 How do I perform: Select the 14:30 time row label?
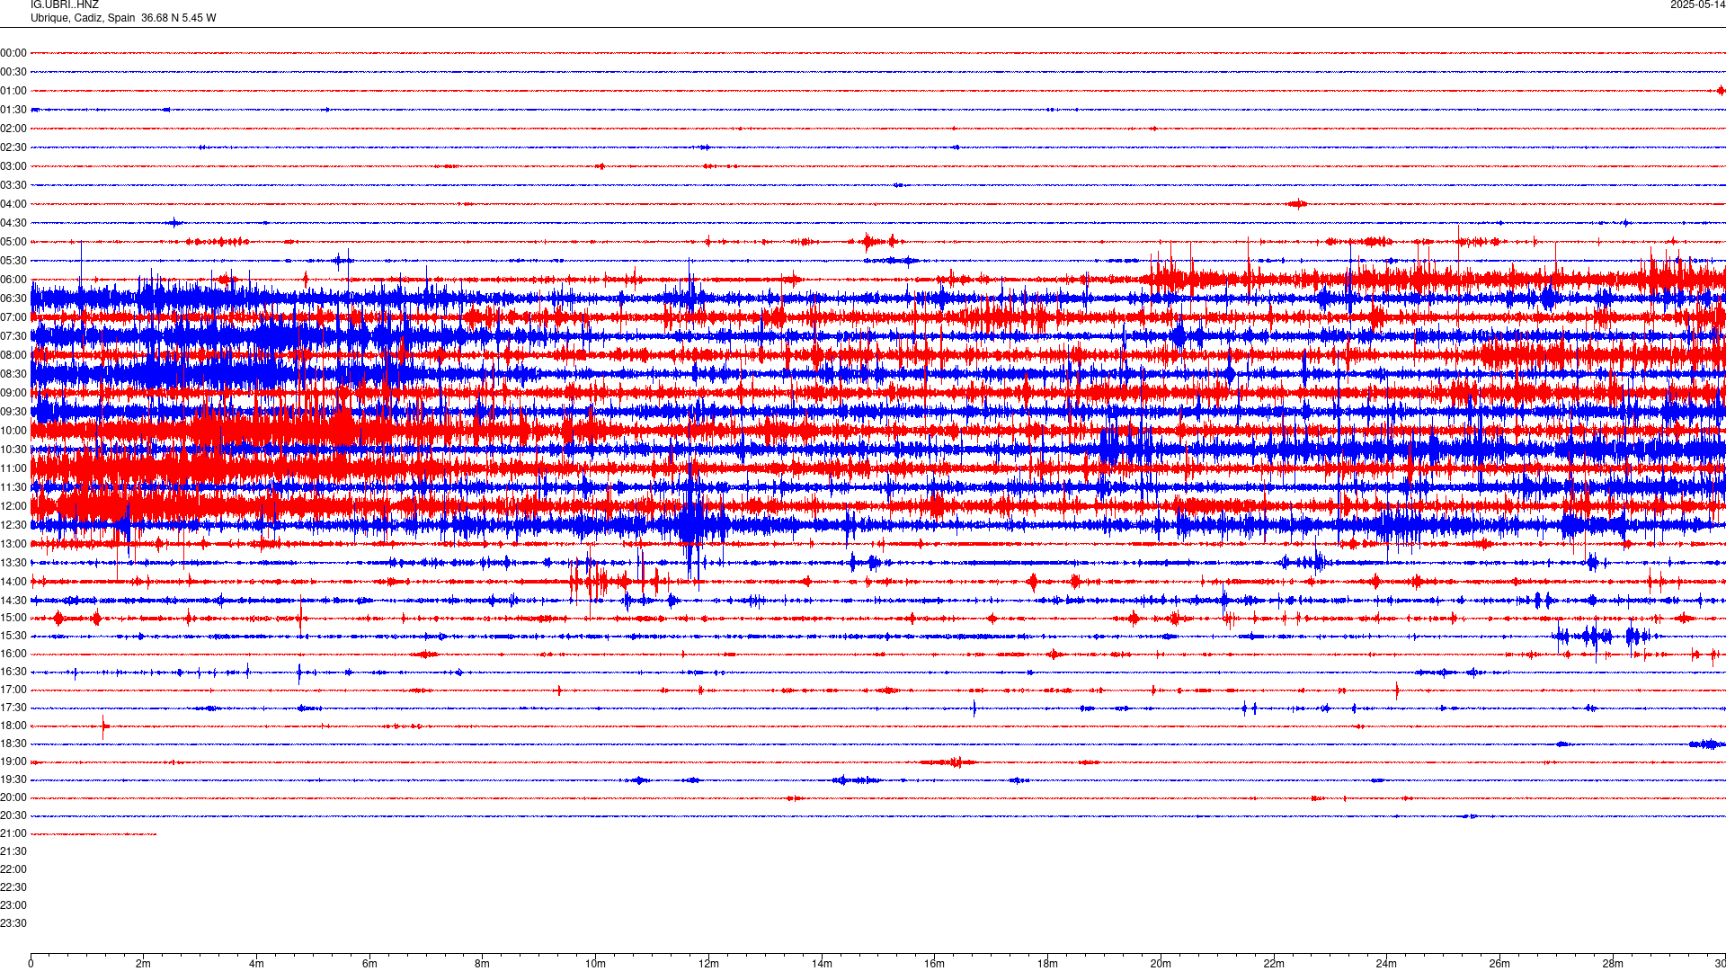pyautogui.click(x=13, y=601)
